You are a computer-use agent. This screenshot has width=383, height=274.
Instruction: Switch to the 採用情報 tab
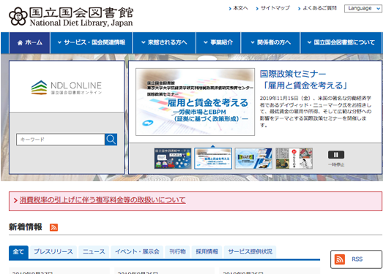tap(207, 252)
